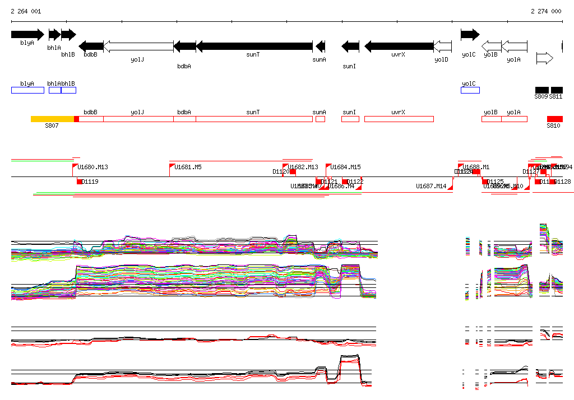
Task: Click the black yolC gene arrow
Action: click(x=470, y=35)
